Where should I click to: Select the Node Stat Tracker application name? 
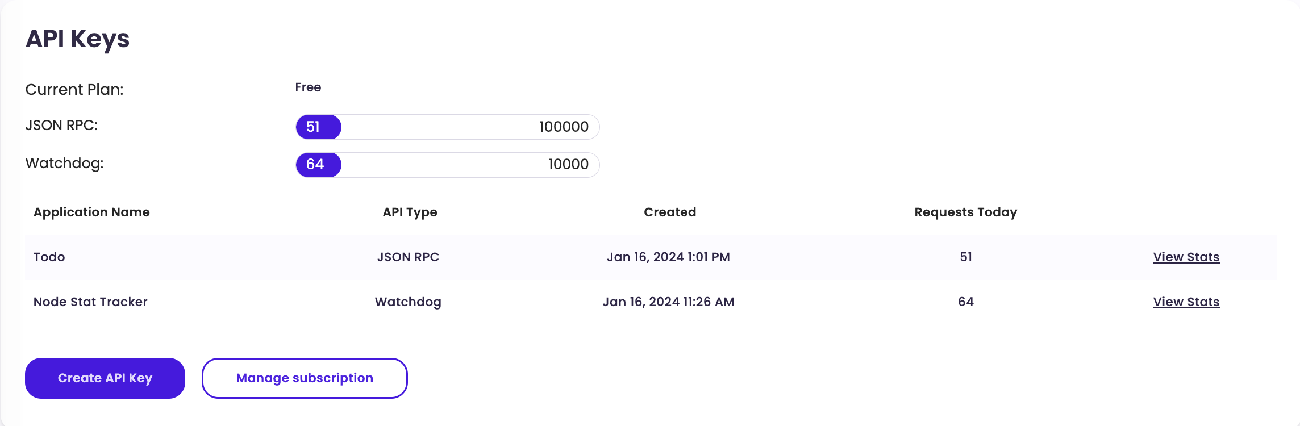(90, 302)
